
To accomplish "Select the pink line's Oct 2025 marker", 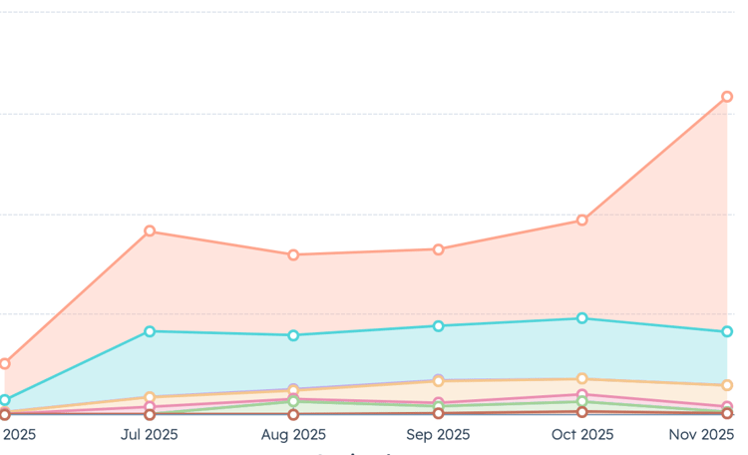I will (x=582, y=395).
